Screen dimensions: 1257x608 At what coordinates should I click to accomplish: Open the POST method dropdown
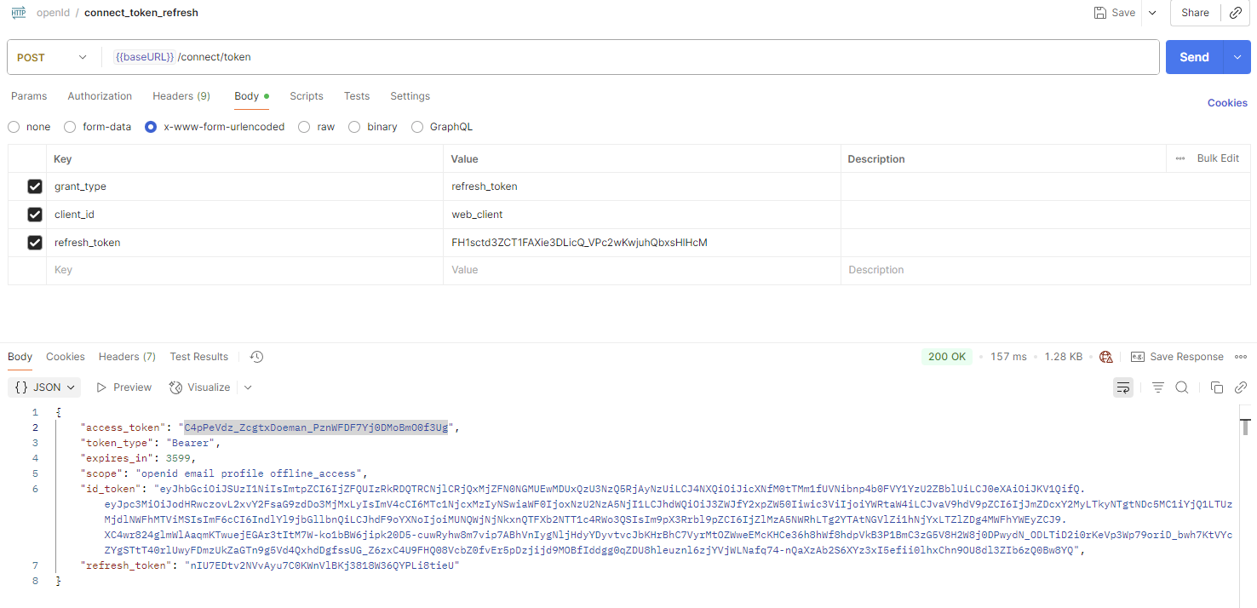coord(53,57)
